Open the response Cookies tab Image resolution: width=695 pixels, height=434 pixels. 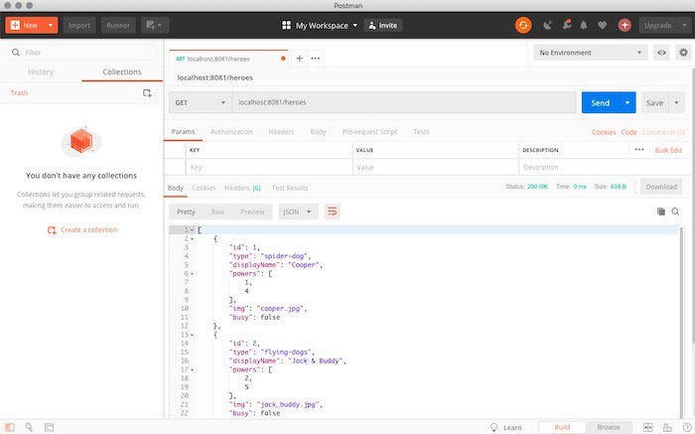coord(204,188)
